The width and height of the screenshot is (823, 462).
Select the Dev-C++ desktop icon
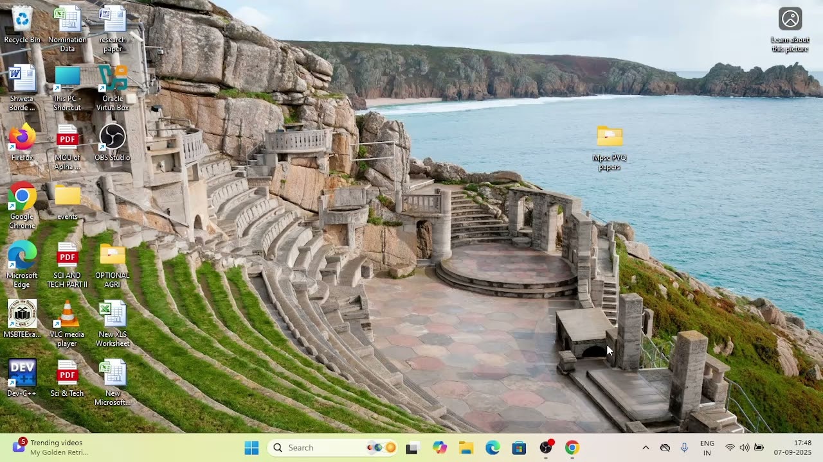[22, 378]
